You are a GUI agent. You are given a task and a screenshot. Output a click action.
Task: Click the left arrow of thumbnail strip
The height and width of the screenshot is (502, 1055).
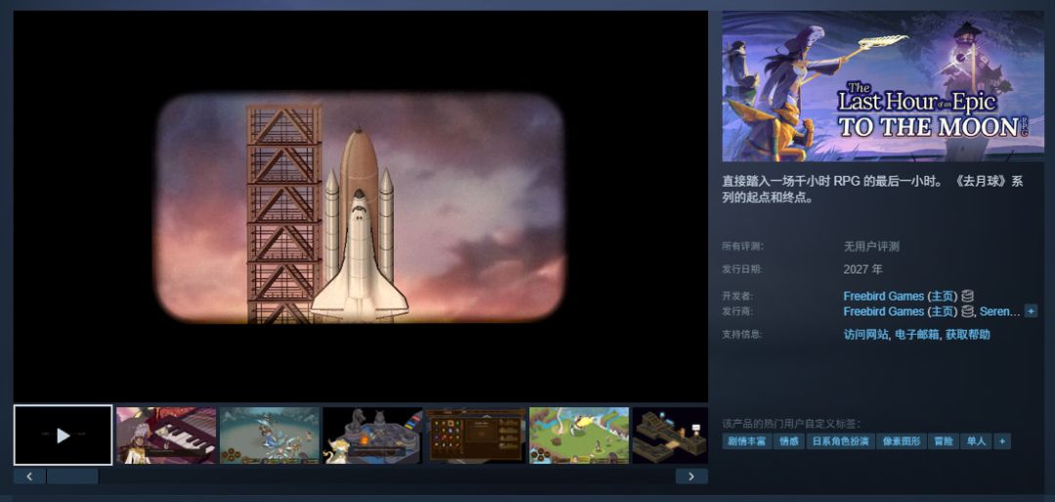29,477
